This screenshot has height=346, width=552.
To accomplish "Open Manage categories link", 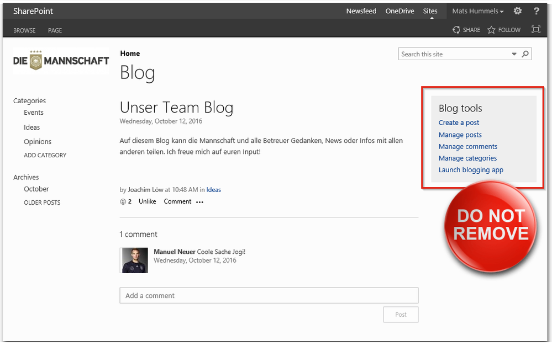I will (x=467, y=158).
